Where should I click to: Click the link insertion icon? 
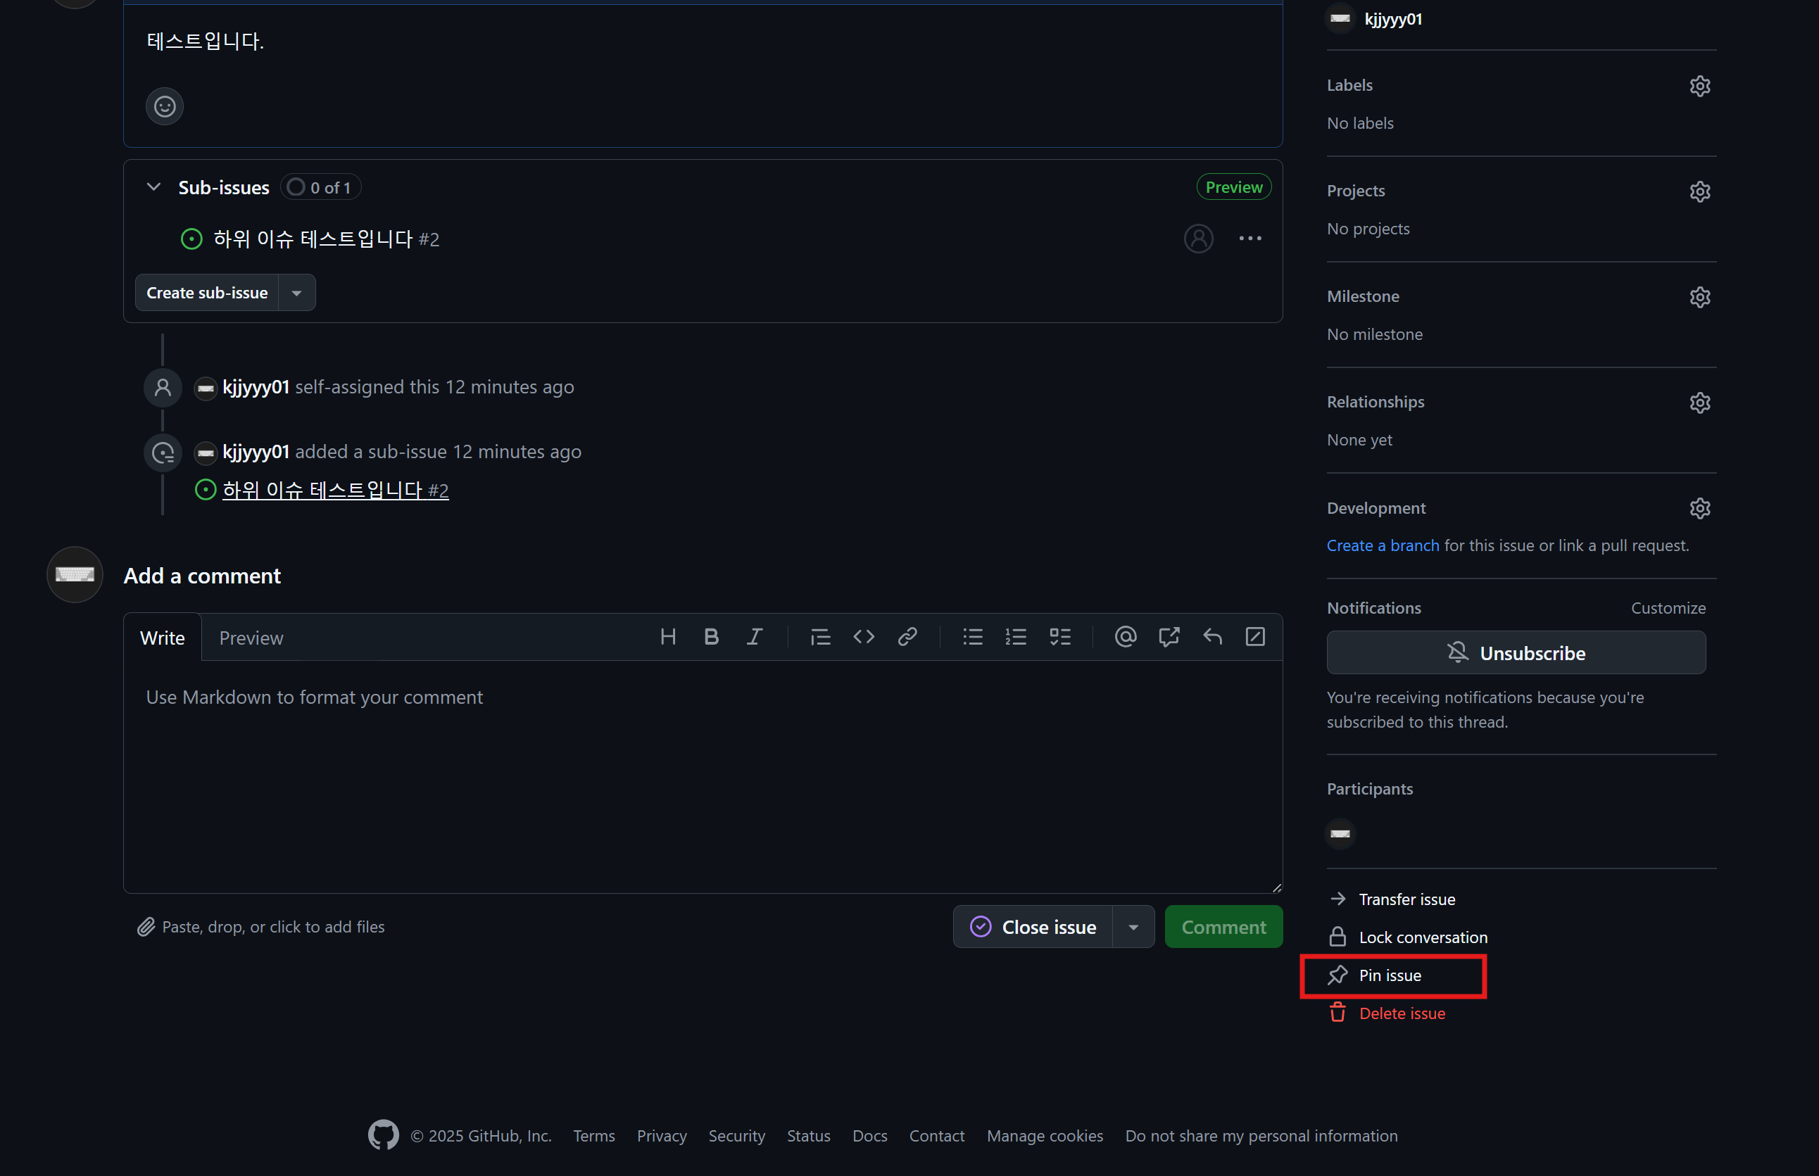click(x=907, y=637)
